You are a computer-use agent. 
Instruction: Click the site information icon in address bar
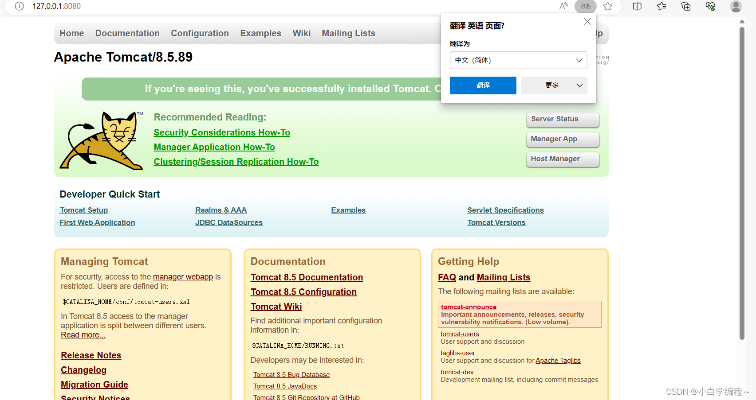pyautogui.click(x=19, y=6)
